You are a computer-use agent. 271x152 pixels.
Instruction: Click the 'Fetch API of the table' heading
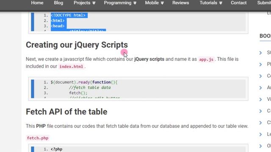[x=66, y=111]
